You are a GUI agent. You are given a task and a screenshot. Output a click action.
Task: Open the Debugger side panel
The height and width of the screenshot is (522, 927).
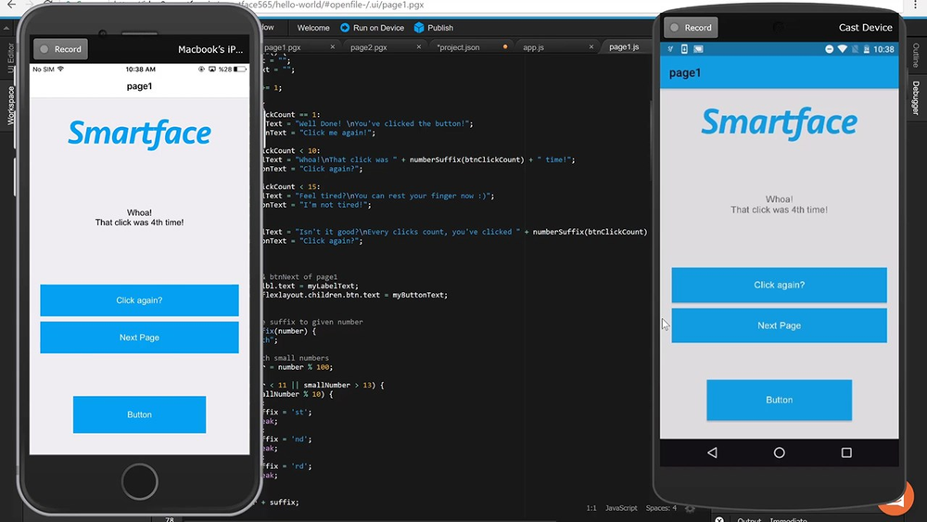click(x=916, y=97)
